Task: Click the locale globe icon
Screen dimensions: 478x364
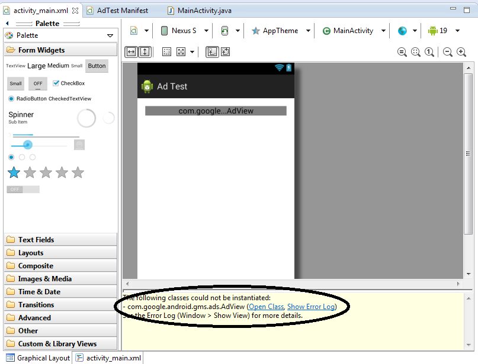Action: (402, 31)
